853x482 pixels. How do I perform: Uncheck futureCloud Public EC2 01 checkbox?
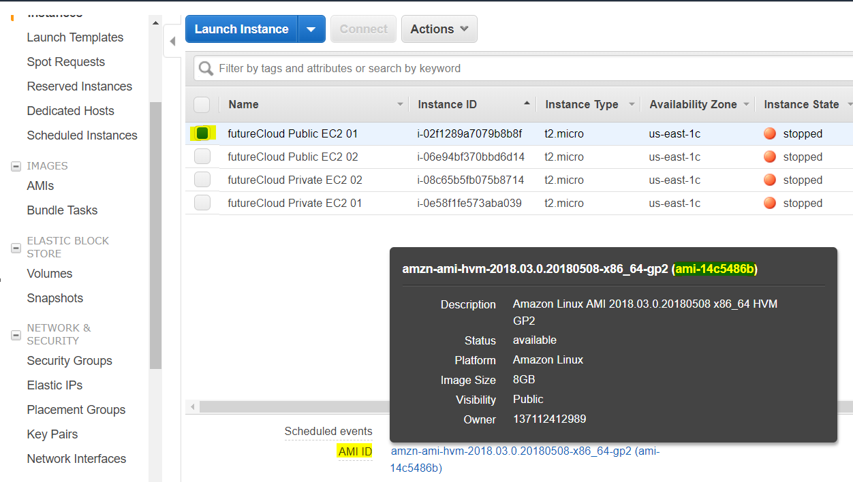point(202,133)
